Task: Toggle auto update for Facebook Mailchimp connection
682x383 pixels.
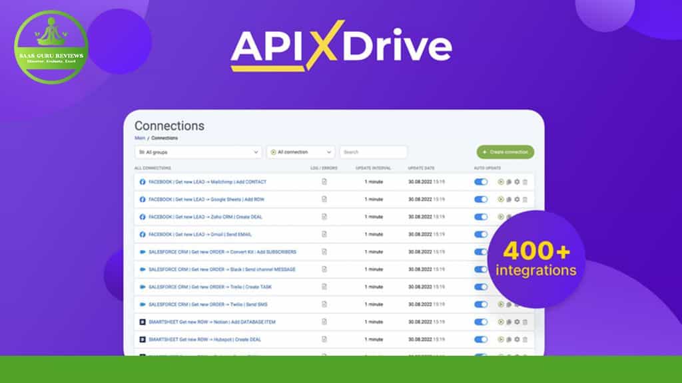Action: [x=481, y=182]
